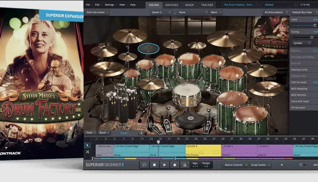Open the Block menu dropdown
318x182 pixels.
[104, 133]
